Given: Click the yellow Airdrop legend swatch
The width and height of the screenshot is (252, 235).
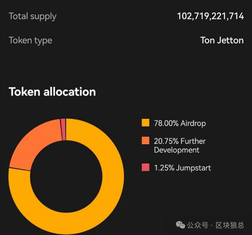Looking at the screenshot, I should click(146, 123).
